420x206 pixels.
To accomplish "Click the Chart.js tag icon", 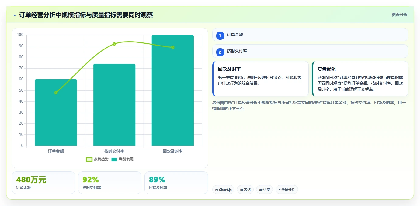I will point(217,190).
